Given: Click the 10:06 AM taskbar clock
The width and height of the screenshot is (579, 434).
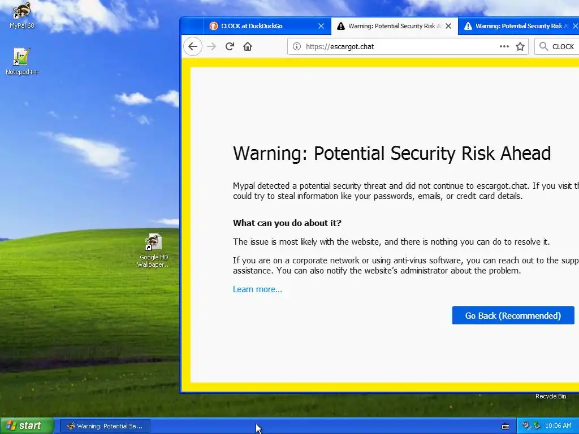Looking at the screenshot, I should [x=558, y=426].
